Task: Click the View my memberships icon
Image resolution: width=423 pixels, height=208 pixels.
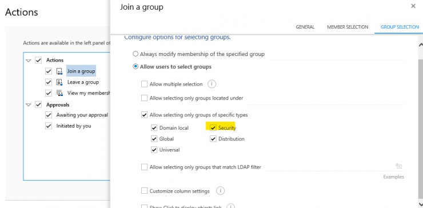Action: pyautogui.click(x=59, y=93)
